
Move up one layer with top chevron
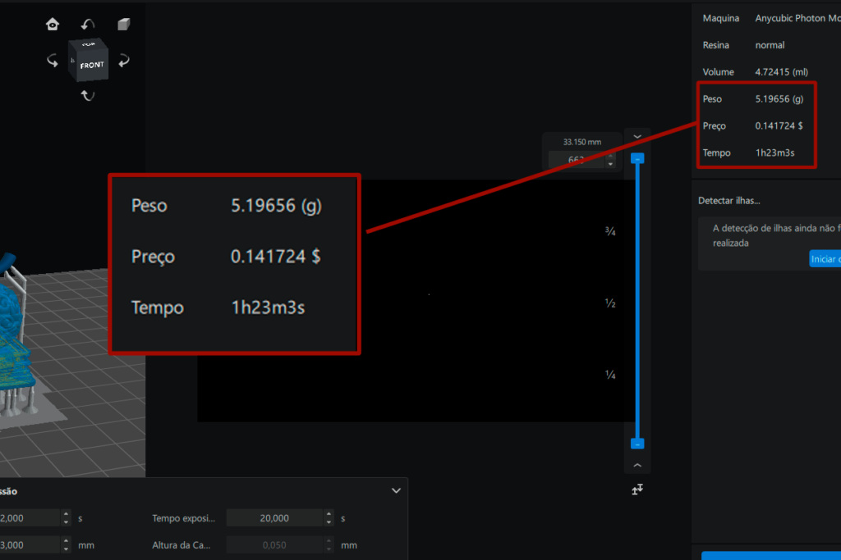(637, 137)
